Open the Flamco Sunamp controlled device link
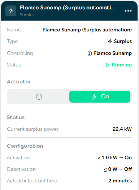The width and height of the screenshot is (139, 190). pyautogui.click(x=113, y=53)
